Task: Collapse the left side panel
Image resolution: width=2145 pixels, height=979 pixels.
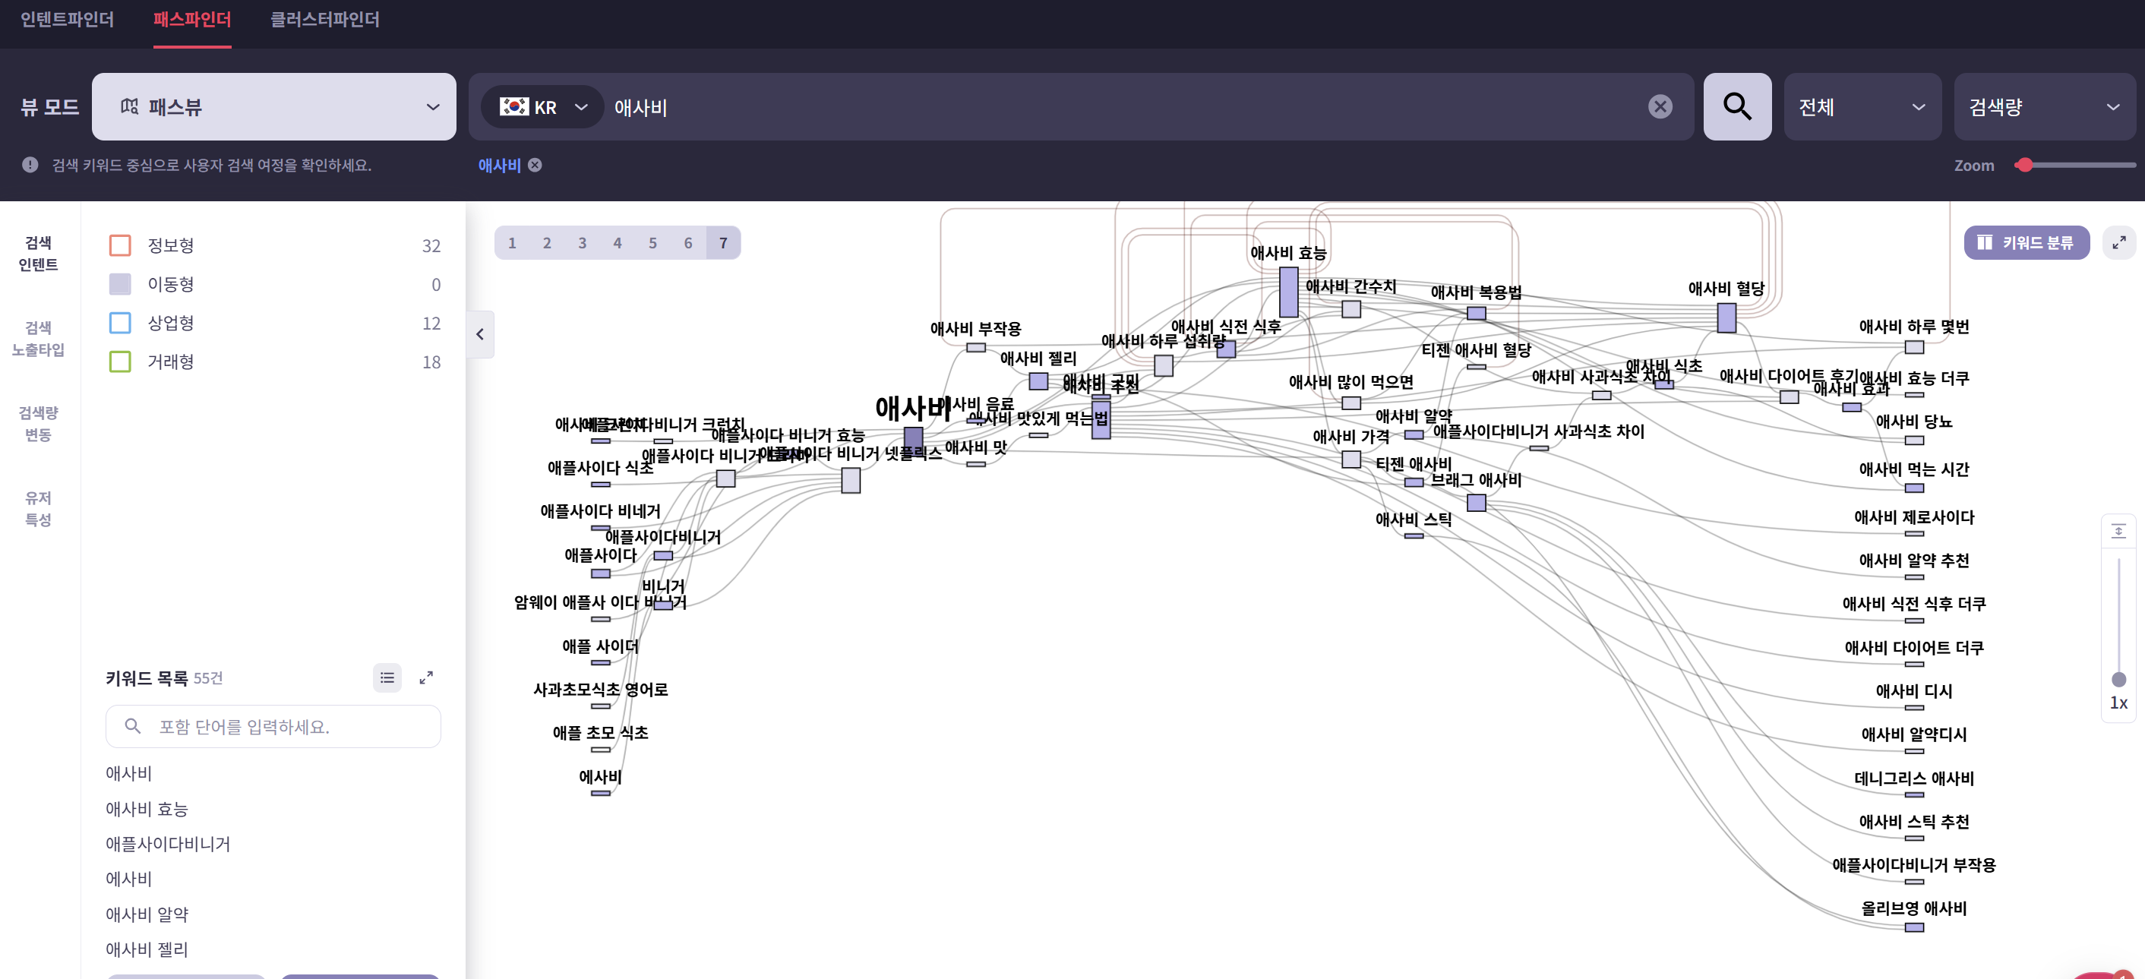Action: 479,334
